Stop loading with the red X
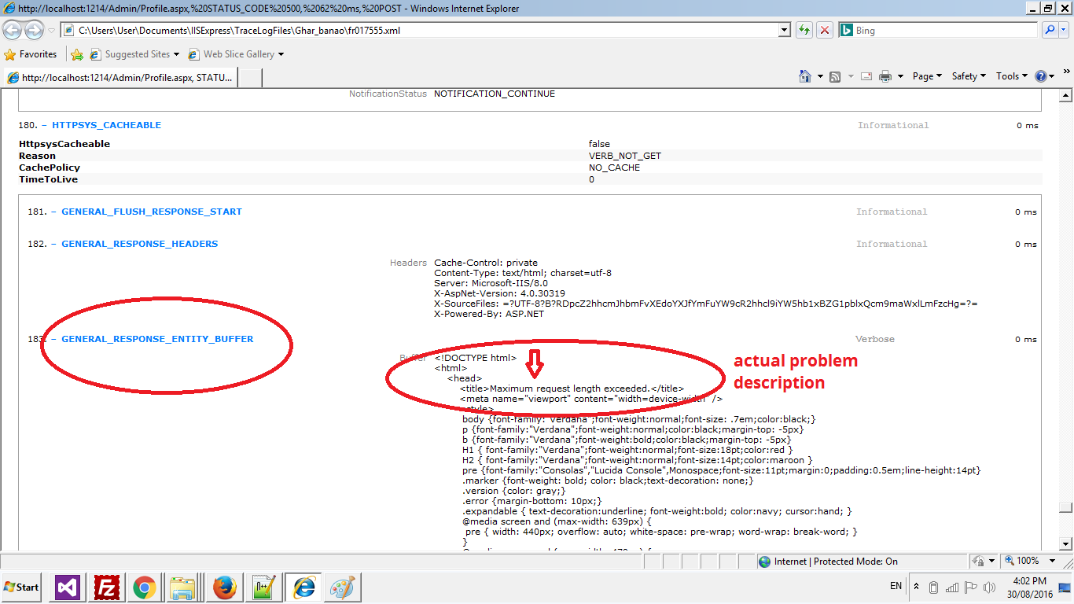Screen dimensions: 1074x604 tap(825, 30)
